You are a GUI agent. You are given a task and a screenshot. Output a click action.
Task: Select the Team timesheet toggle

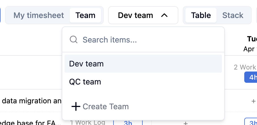85,15
